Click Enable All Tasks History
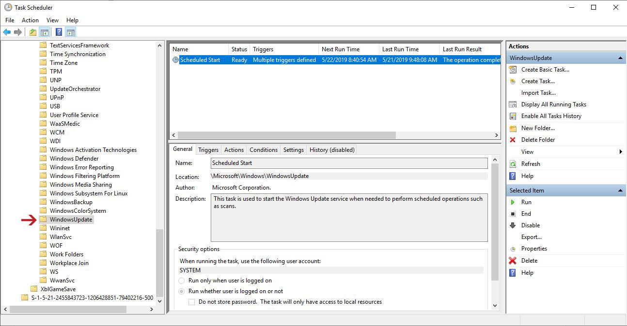 (x=551, y=116)
